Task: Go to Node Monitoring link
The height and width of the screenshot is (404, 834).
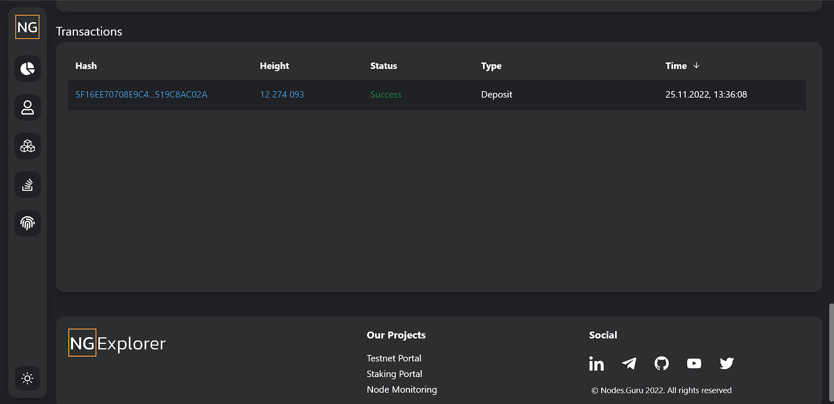Action: [x=402, y=390]
